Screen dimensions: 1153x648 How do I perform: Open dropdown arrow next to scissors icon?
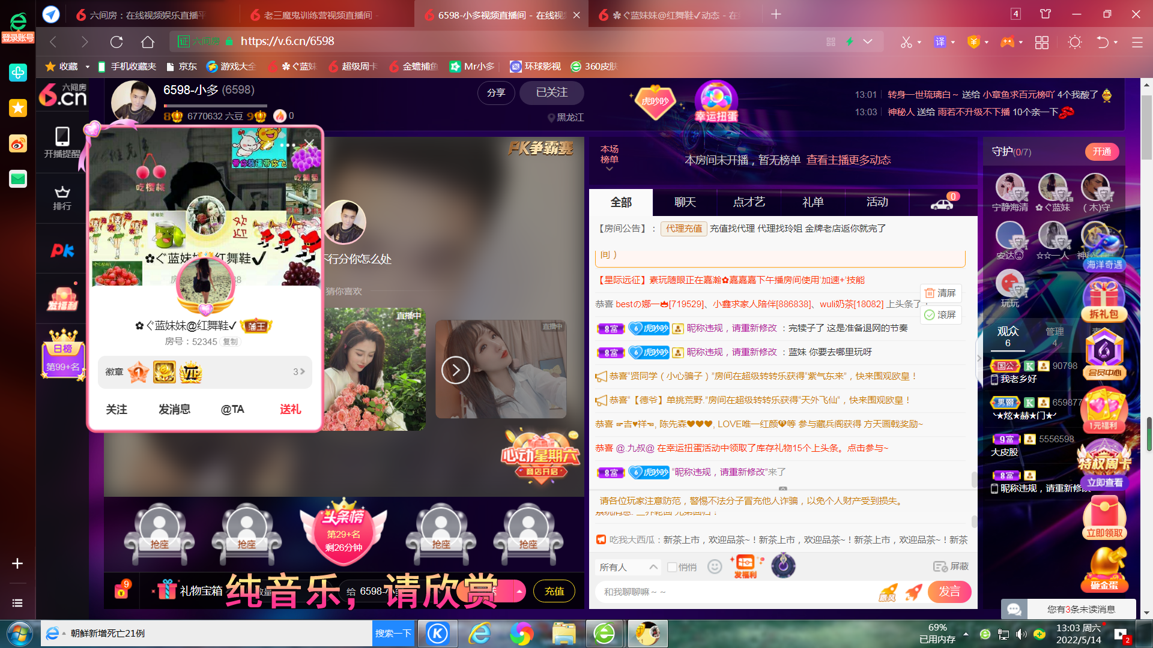919,43
